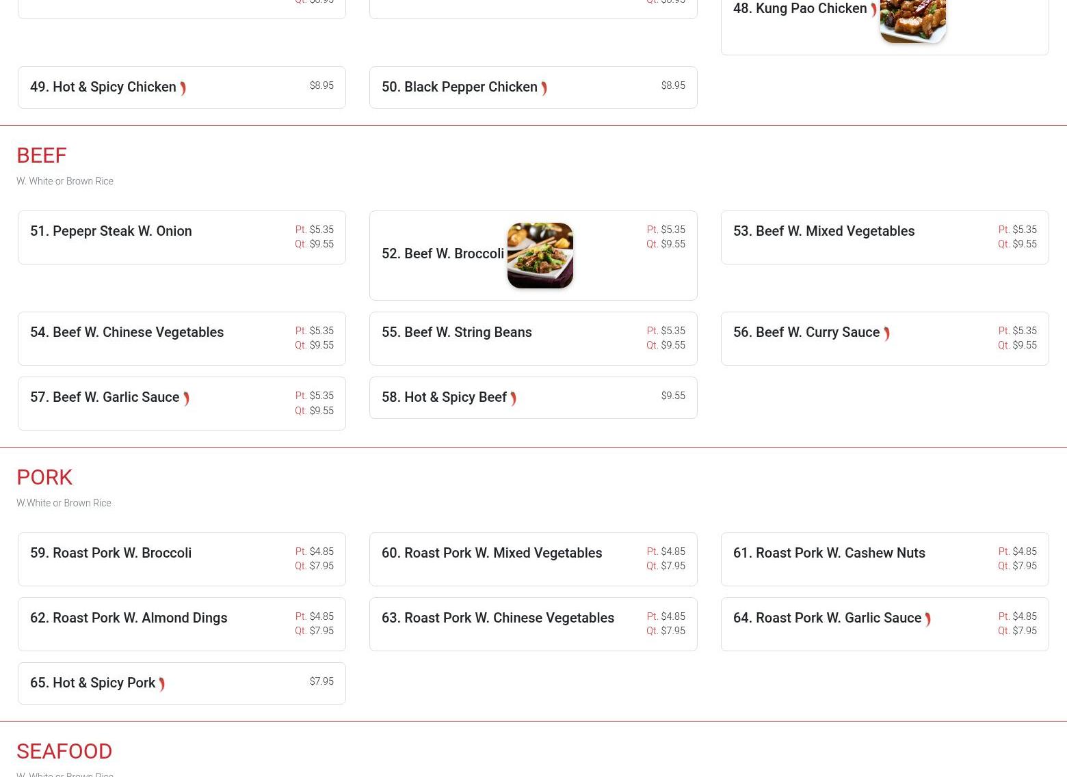Click the pint price of Beef W. Mixed Vegetables
This screenshot has width=1067, height=777.
tap(1018, 230)
